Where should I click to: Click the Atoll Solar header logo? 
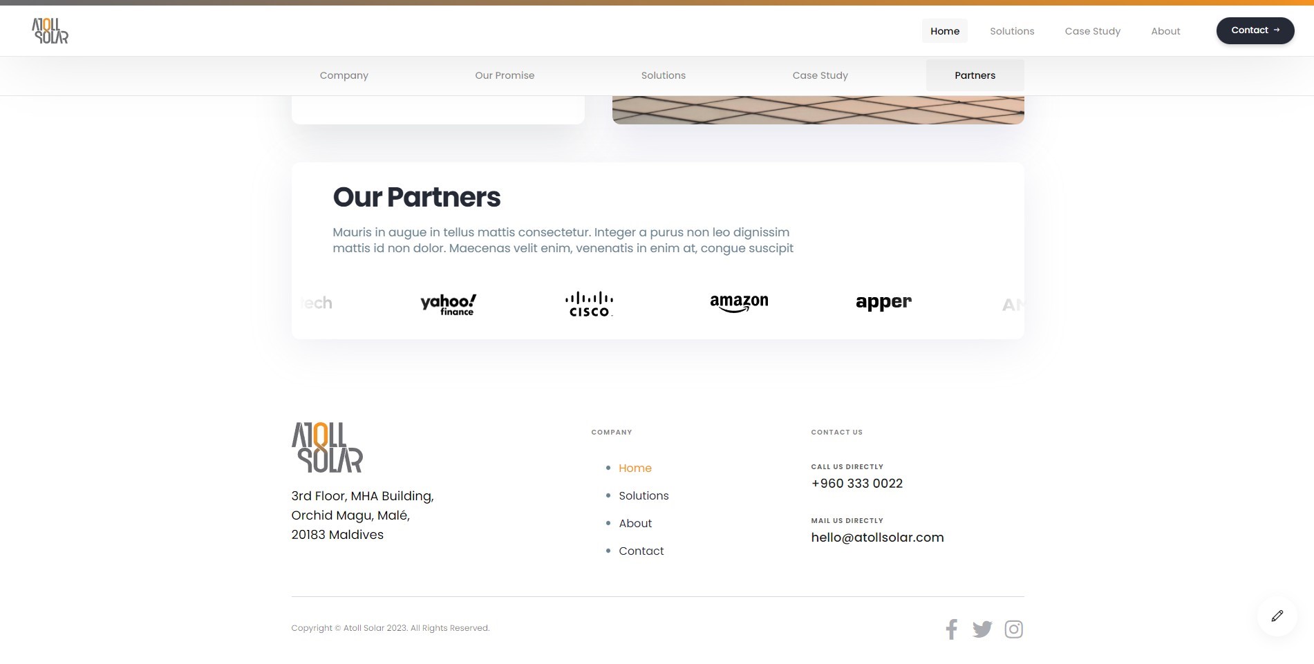point(50,31)
